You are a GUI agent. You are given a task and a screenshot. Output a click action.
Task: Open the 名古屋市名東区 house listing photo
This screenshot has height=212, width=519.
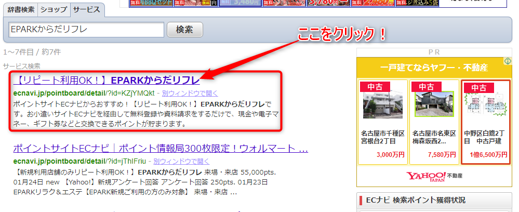[433, 105]
